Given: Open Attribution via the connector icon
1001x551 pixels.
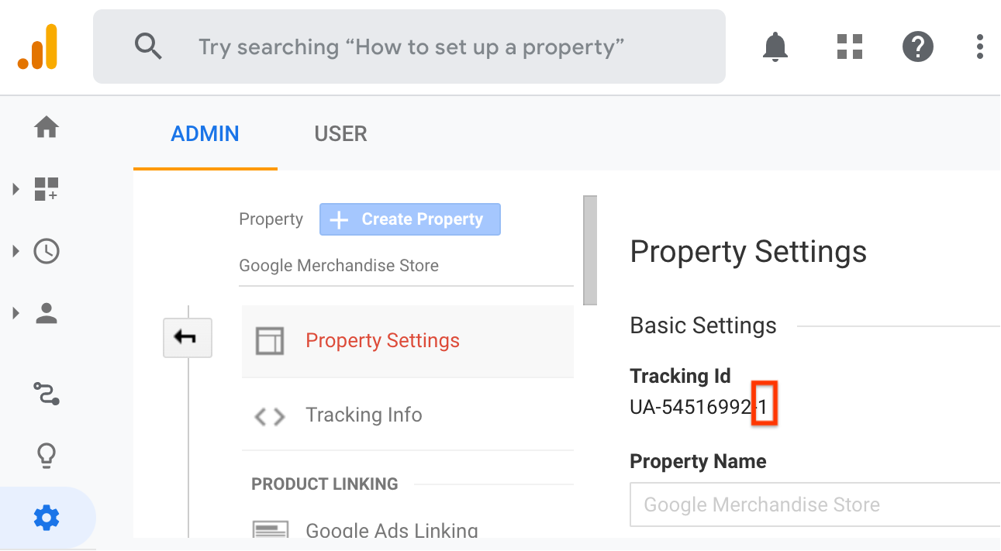Looking at the screenshot, I should pyautogui.click(x=47, y=394).
